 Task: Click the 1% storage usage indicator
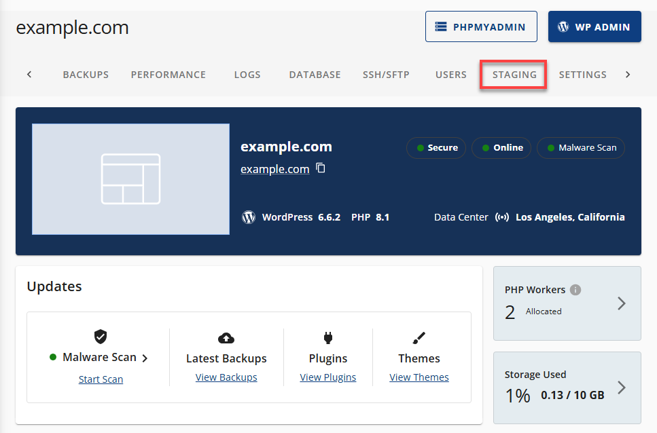518,392
